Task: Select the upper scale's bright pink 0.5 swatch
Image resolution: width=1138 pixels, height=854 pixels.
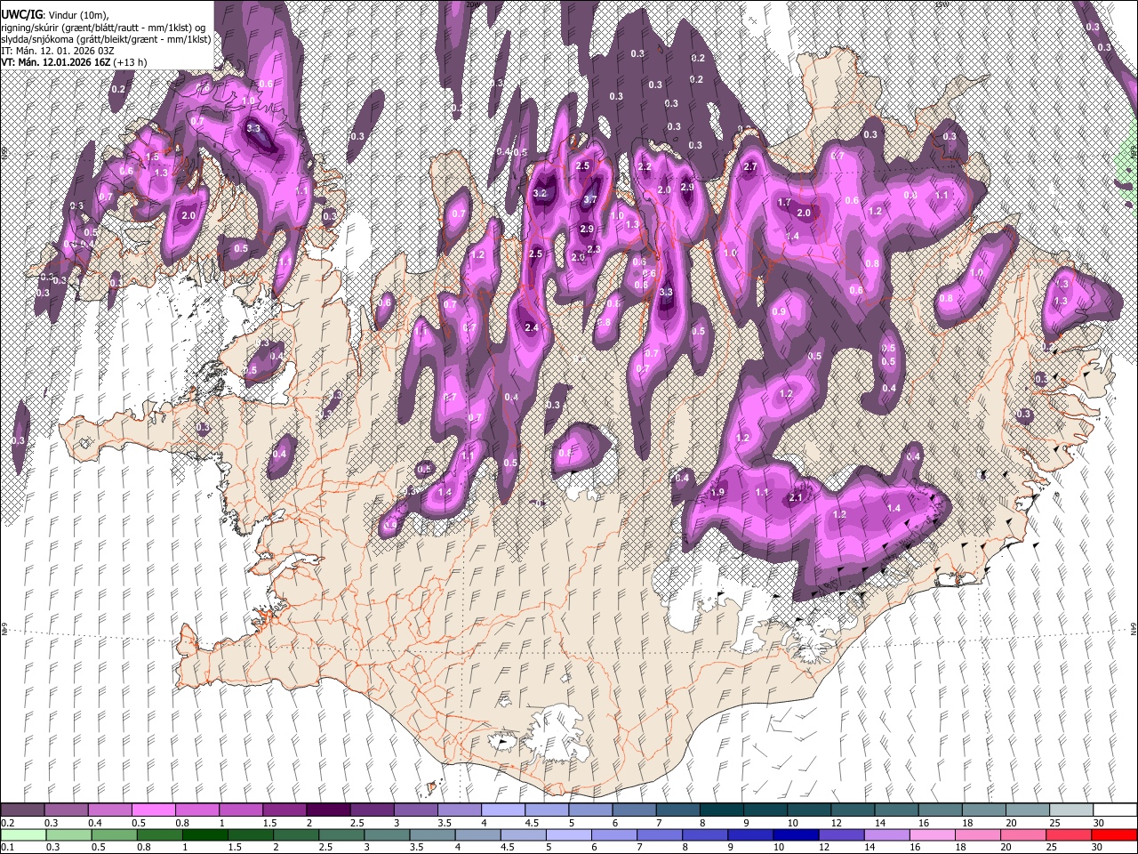Action: (x=153, y=810)
